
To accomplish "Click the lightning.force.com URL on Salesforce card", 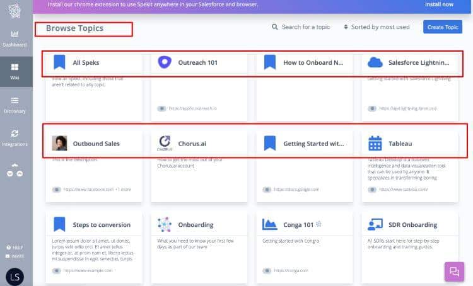I will (408, 108).
